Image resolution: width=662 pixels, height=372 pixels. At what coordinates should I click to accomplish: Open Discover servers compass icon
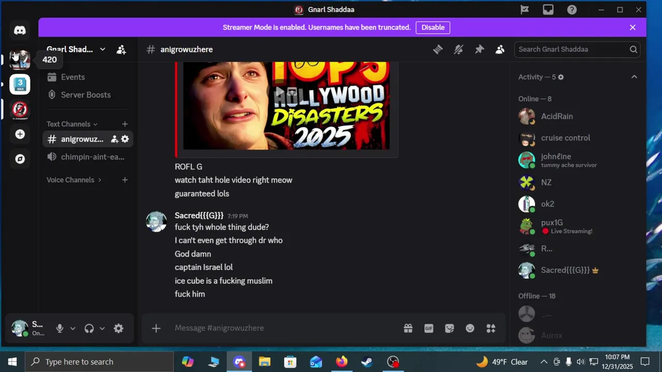pos(20,159)
